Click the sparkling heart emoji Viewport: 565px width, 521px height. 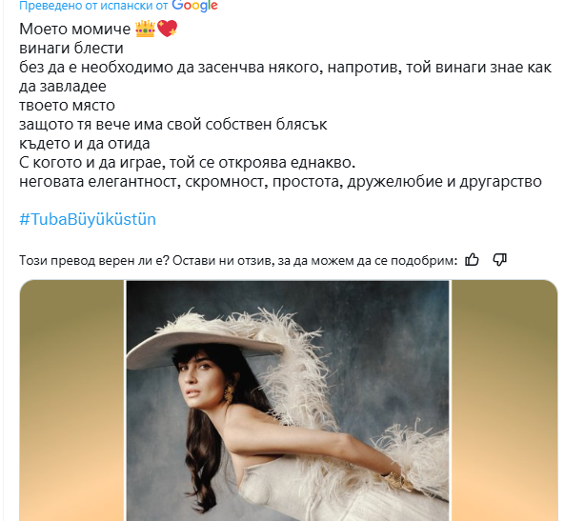point(167,29)
